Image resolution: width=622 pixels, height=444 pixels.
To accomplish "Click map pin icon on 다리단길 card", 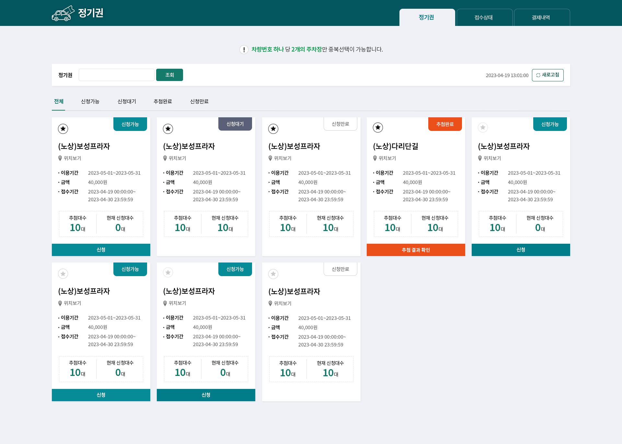I will 375,158.
